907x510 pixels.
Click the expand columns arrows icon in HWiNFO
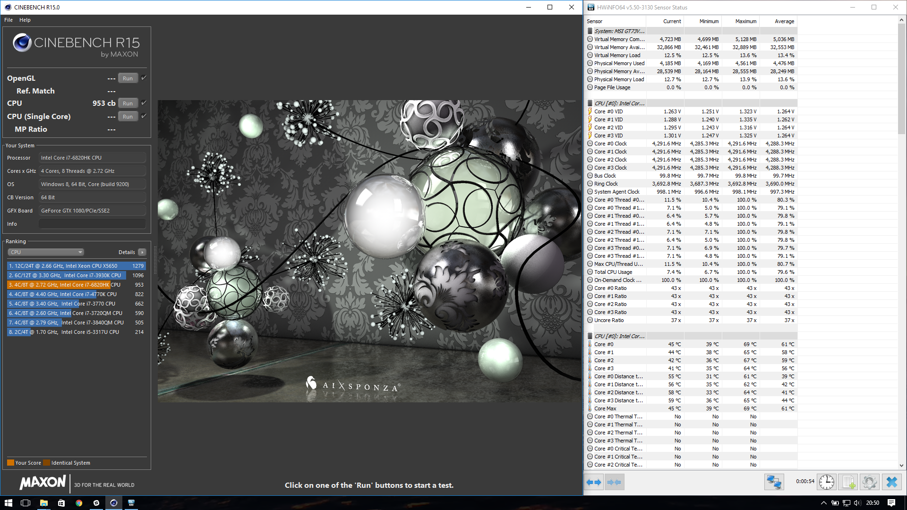594,482
